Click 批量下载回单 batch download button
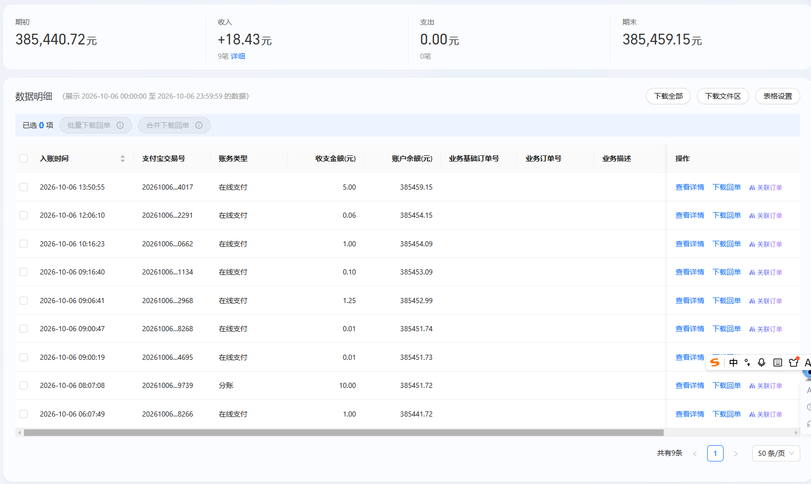 96,125
